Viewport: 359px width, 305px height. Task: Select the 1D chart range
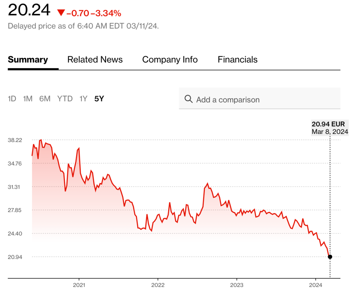[12, 99]
